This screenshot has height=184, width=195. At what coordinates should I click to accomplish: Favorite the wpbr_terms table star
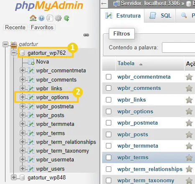point(189,158)
